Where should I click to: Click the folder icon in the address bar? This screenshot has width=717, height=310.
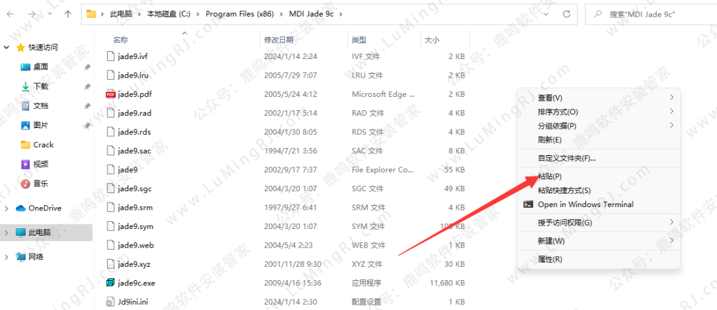92,14
